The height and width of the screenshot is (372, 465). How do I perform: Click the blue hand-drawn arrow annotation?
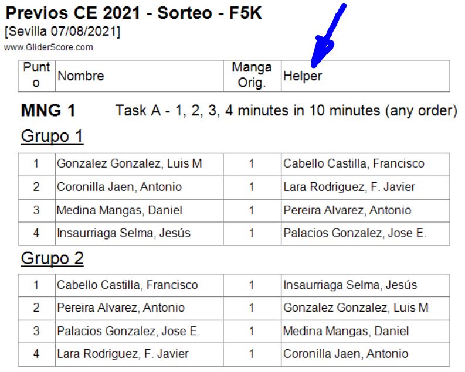point(327,36)
